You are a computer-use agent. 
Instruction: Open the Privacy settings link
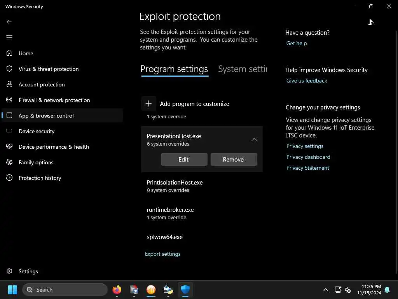(x=305, y=146)
